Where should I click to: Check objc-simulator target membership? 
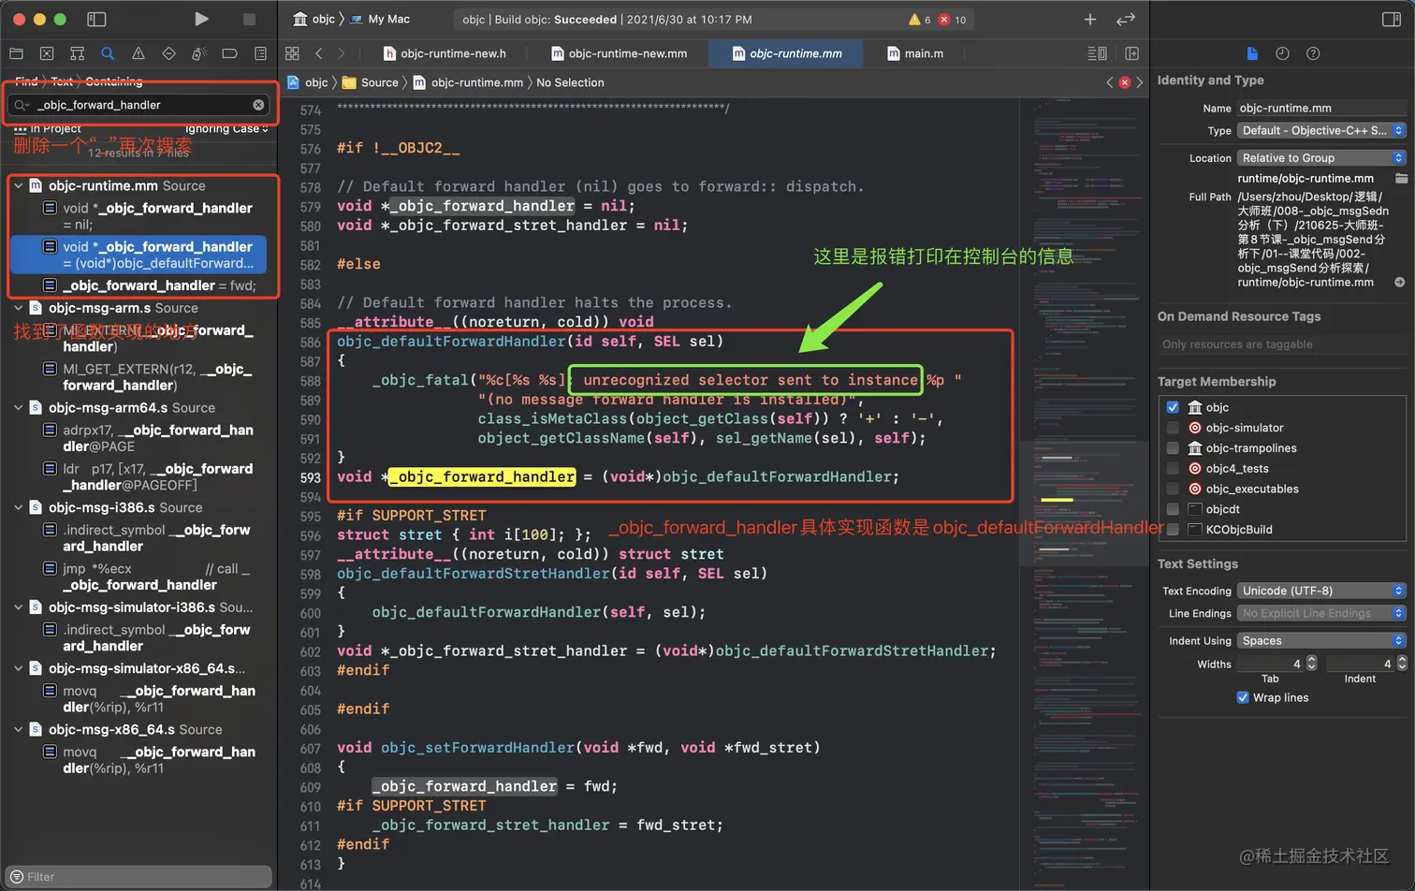(x=1173, y=428)
